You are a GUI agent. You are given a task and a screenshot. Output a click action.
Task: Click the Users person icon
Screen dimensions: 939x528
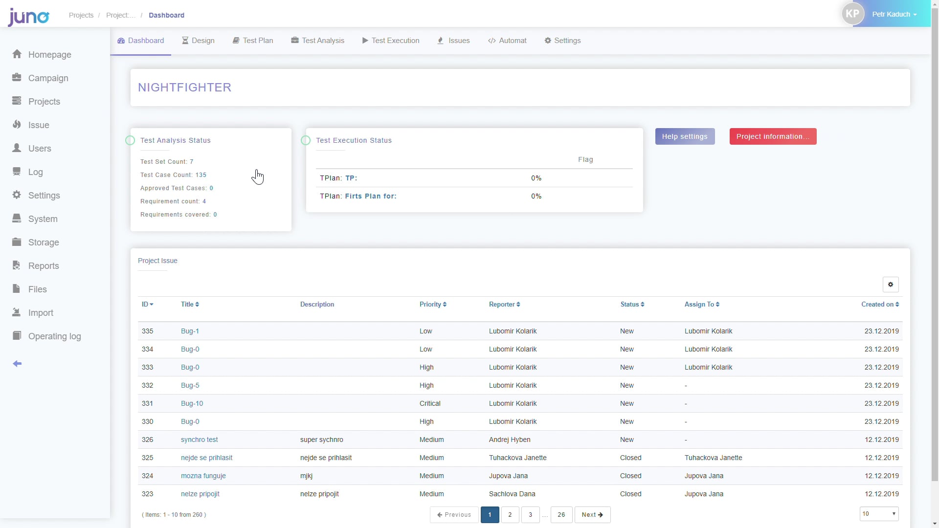coord(17,148)
